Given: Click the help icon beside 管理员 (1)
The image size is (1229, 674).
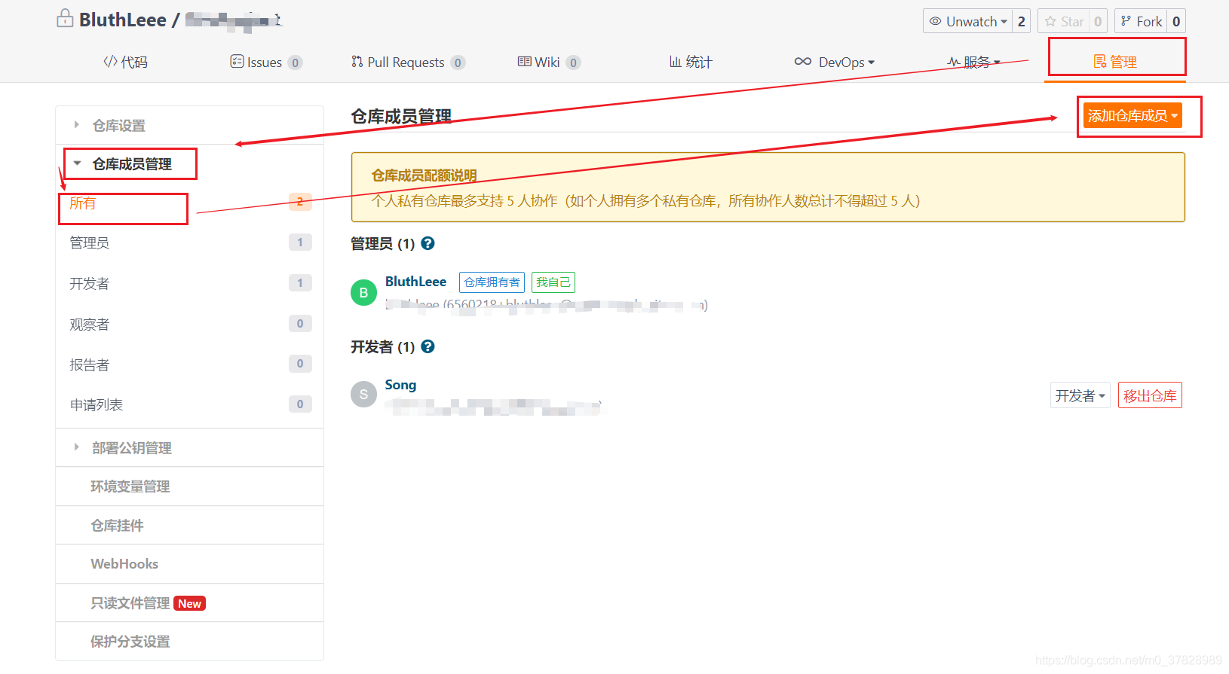Looking at the screenshot, I should pyautogui.click(x=428, y=243).
